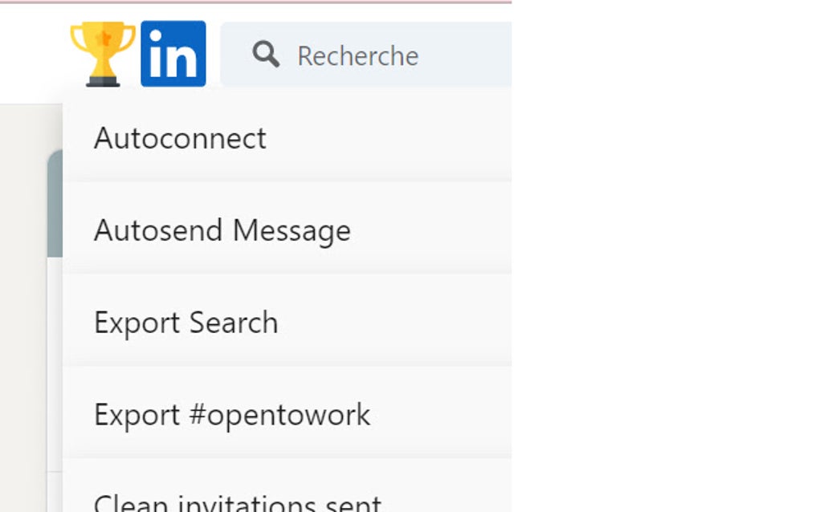Click the gold trophy extension icon
This screenshot has width=819, height=512.
(x=103, y=54)
